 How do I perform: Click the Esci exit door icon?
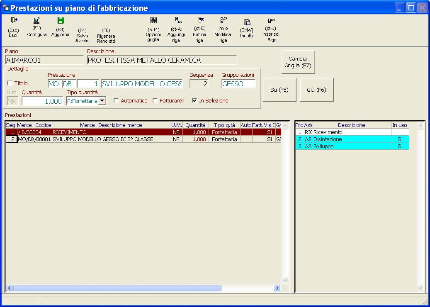13,21
